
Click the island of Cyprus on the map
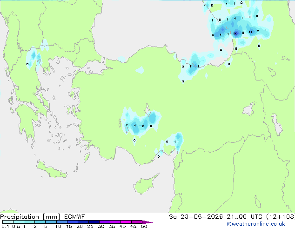coord(145,184)
